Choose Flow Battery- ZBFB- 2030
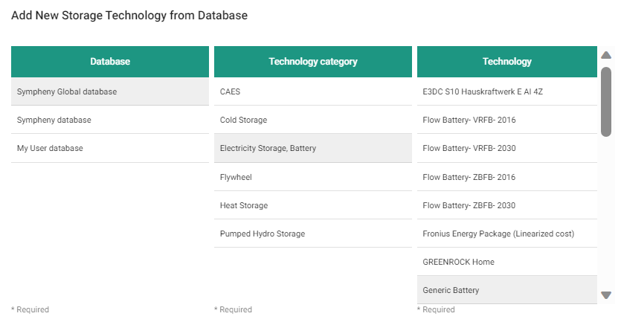 (x=506, y=205)
